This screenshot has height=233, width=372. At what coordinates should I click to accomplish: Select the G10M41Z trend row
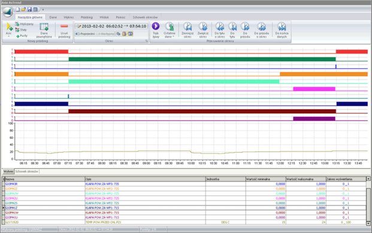point(184,208)
